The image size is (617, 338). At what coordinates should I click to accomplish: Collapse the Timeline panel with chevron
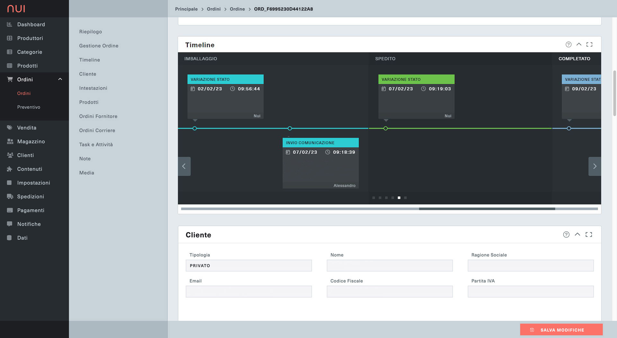[x=578, y=44]
